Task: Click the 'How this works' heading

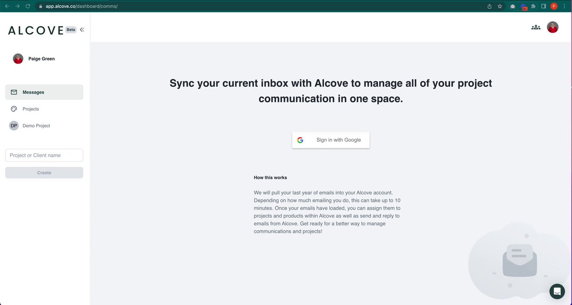Action: pos(271,177)
